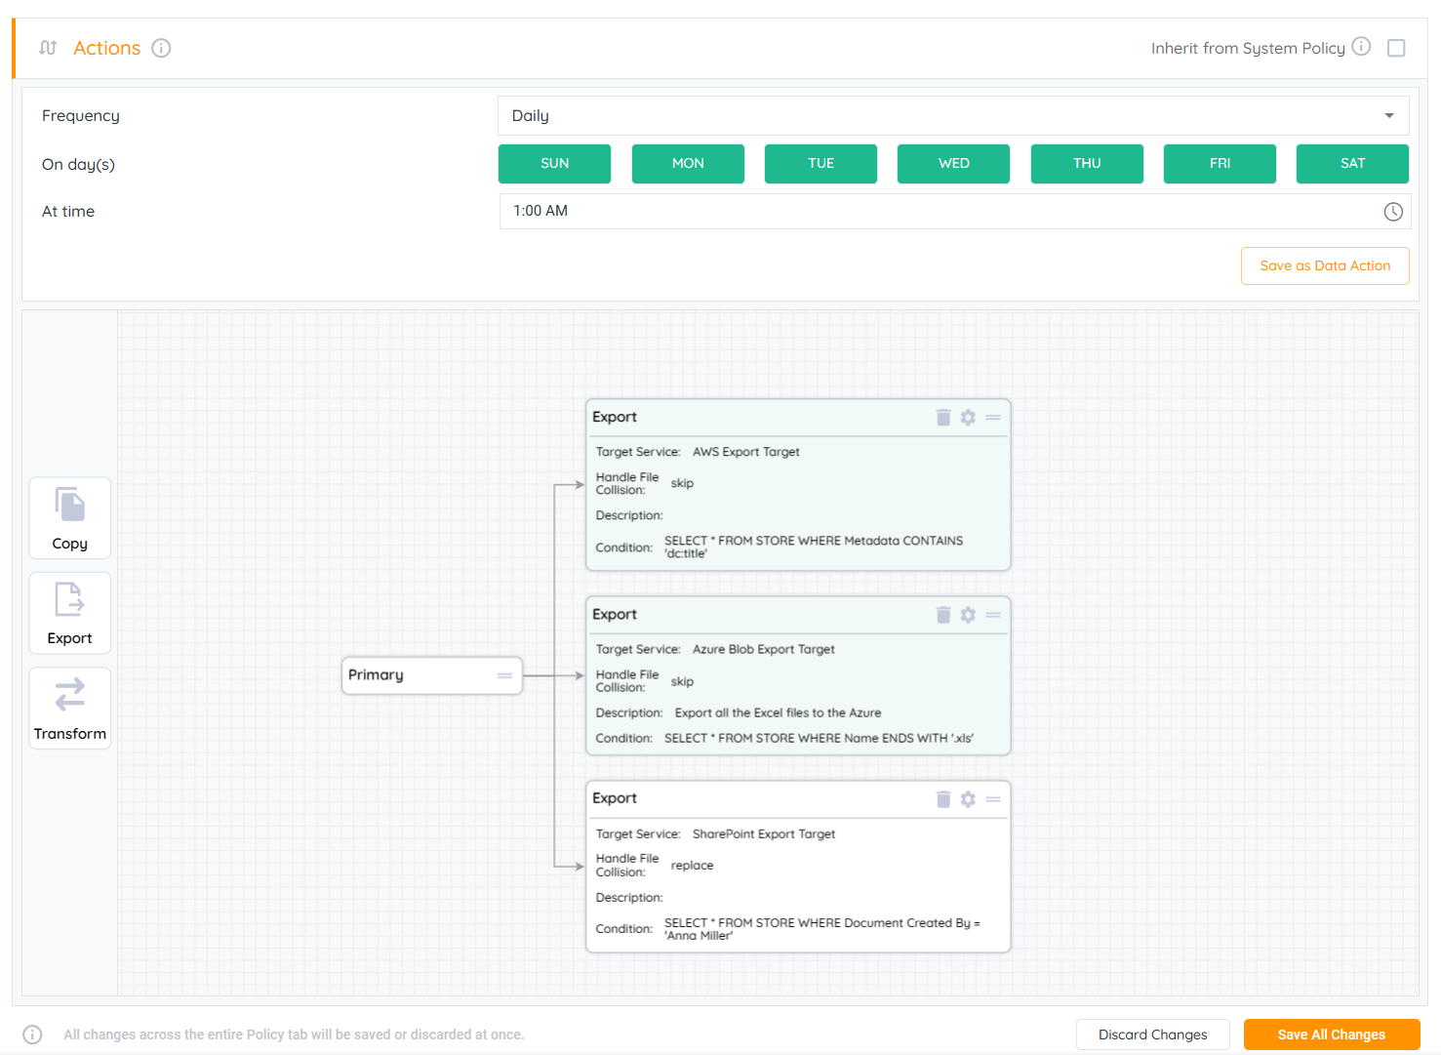Select the Transform action tool
The height and width of the screenshot is (1055, 1441).
click(x=69, y=709)
